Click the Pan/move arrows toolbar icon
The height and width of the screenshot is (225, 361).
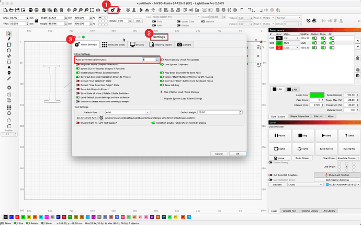coord(69,10)
